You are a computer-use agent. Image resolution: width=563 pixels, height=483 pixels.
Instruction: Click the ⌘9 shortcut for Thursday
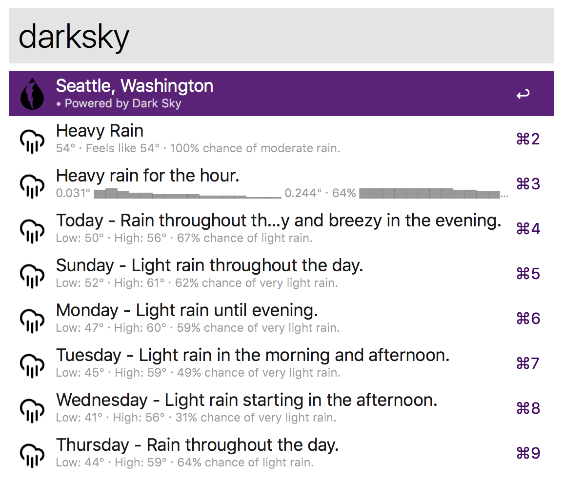(528, 453)
